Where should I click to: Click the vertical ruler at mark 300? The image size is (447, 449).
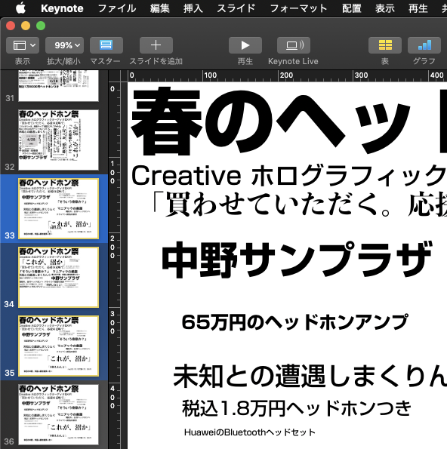113,322
